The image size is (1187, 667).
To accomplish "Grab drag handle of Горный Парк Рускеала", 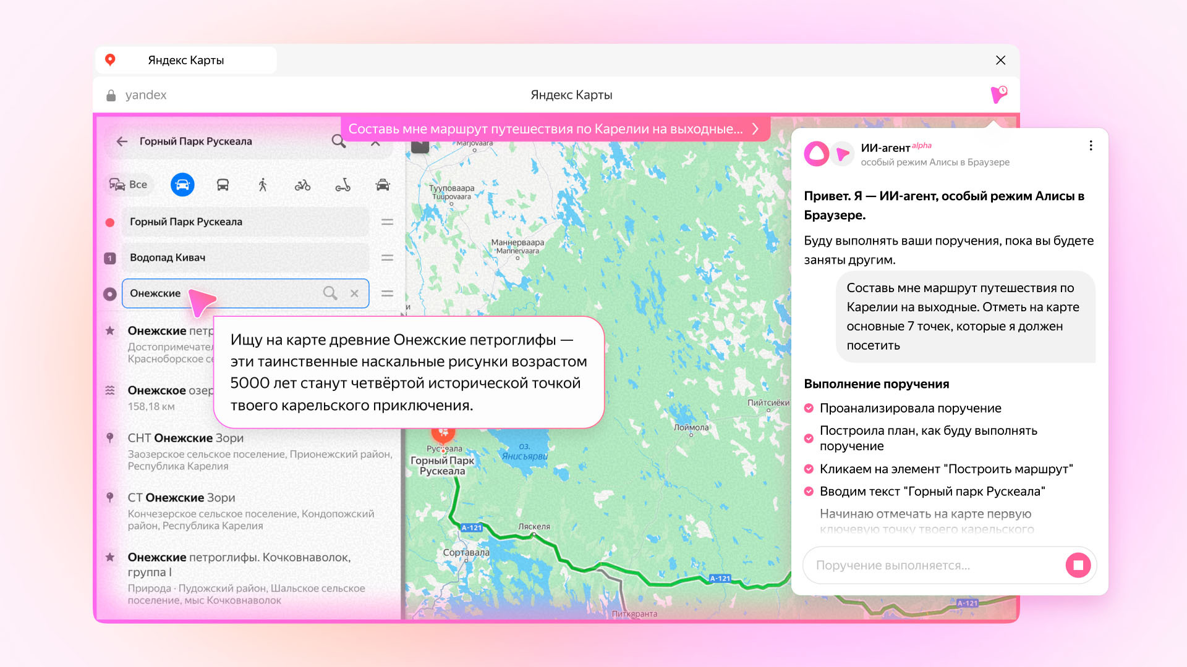I will [387, 222].
